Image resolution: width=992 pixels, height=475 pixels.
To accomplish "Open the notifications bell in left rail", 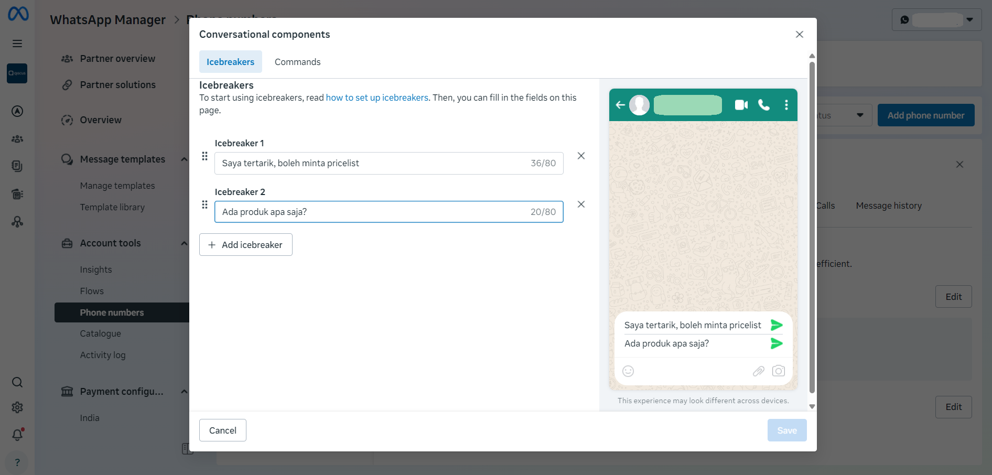I will (17, 435).
